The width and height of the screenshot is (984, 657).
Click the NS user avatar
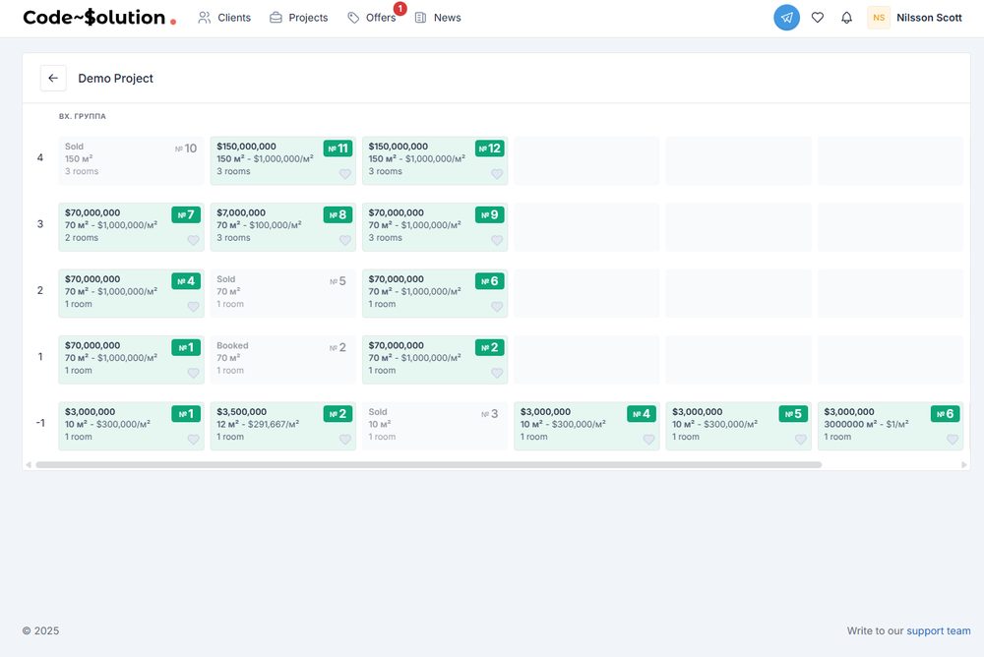tap(879, 18)
